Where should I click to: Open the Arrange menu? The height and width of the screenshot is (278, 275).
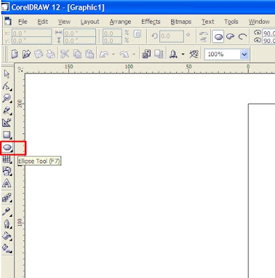(x=120, y=22)
